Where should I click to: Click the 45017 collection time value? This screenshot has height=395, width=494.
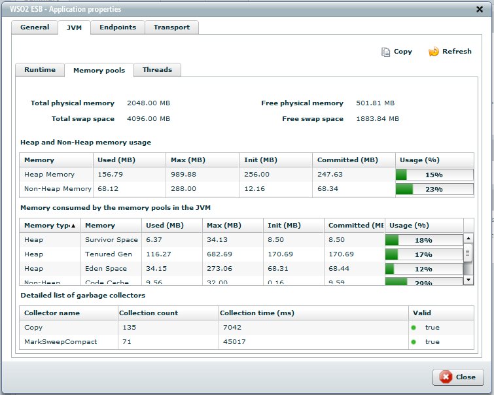234,342
